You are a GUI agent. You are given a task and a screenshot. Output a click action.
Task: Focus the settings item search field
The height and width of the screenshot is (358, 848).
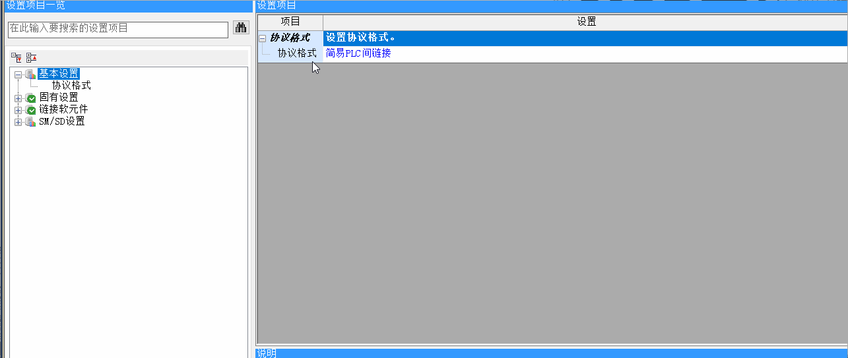(x=117, y=29)
